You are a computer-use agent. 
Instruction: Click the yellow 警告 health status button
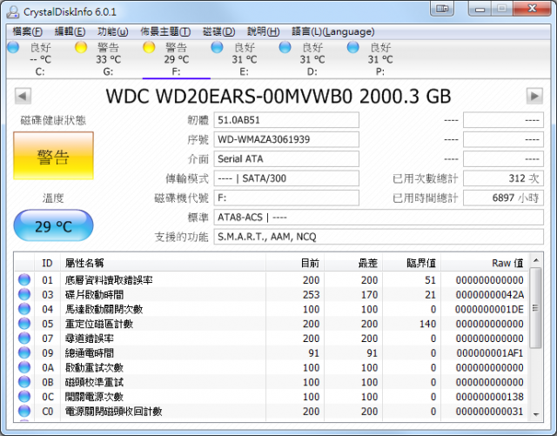coord(53,156)
